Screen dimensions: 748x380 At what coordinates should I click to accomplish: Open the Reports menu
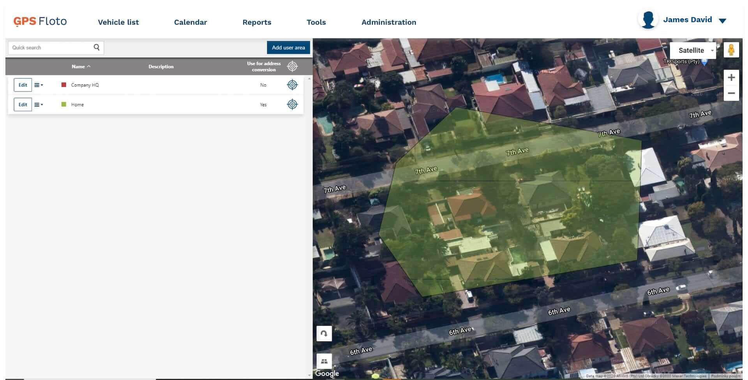257,22
